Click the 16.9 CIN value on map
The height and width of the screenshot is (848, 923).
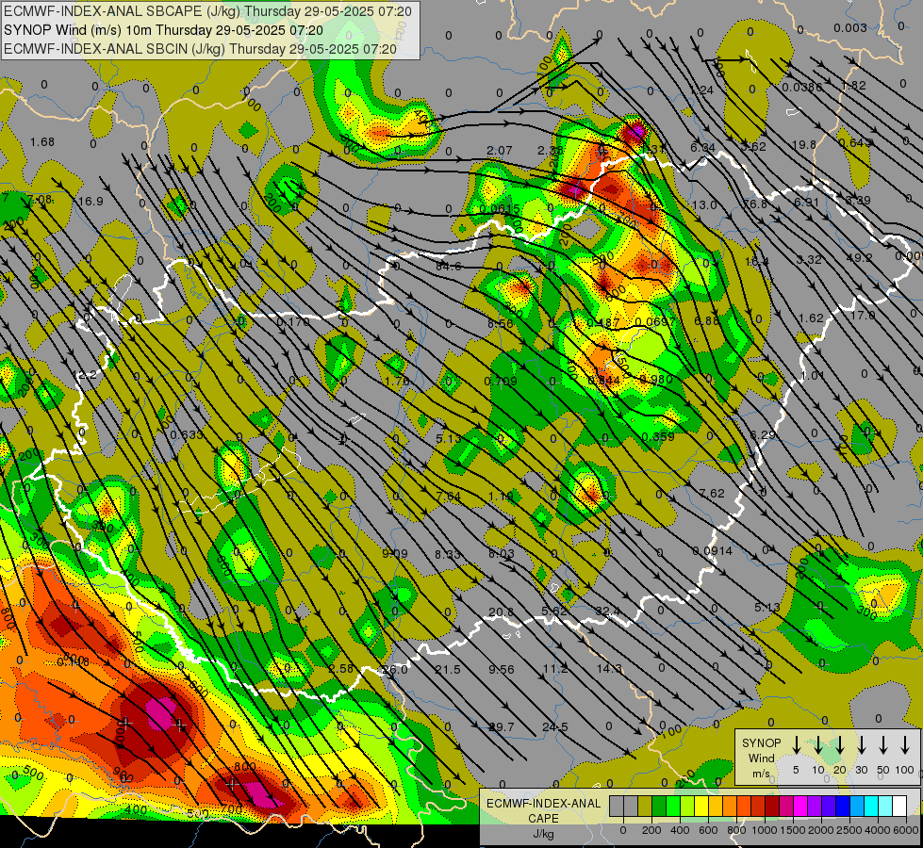coord(91,202)
